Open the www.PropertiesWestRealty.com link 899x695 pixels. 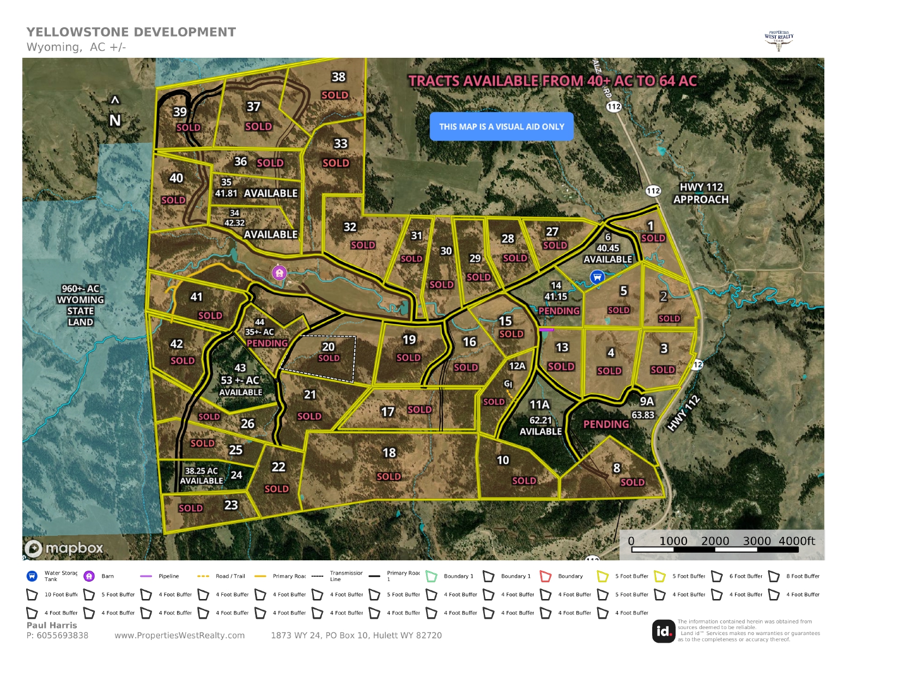(179, 636)
